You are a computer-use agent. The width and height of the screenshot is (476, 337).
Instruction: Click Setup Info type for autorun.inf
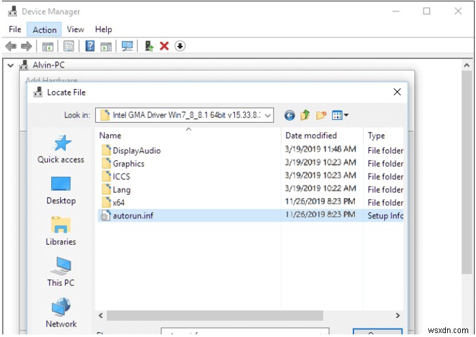(x=386, y=216)
